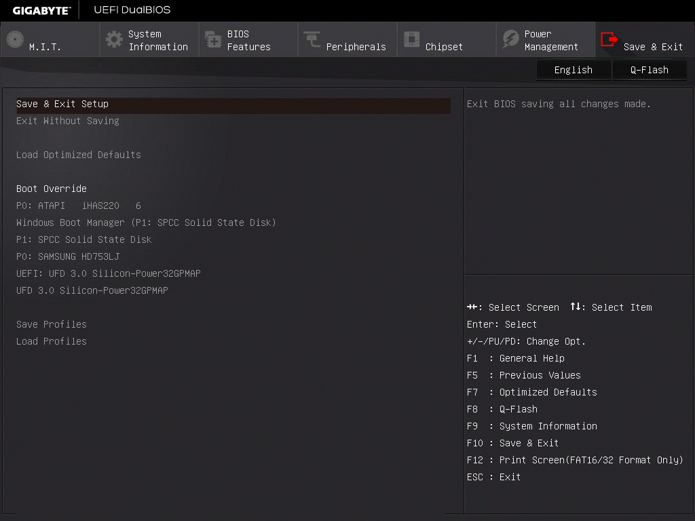Viewport: 695px width, 521px height.
Task: Go to the BIOS Features tab
Action: coord(248,39)
